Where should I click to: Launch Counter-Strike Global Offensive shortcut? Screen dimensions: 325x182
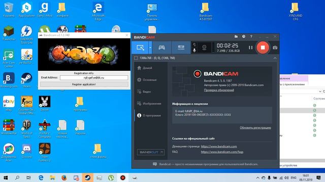tap(26, 105)
